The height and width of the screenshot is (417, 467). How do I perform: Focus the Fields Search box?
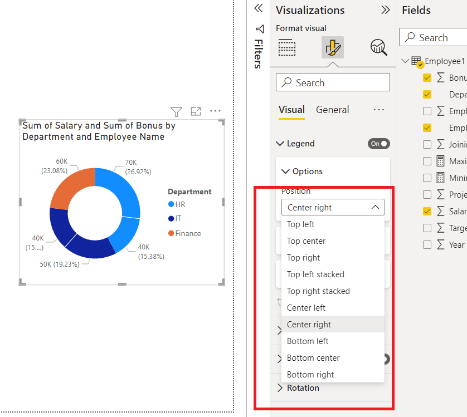click(x=434, y=37)
